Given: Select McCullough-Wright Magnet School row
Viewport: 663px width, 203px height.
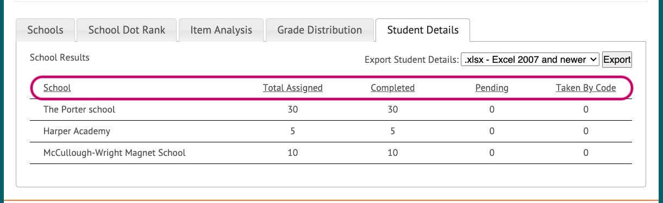Looking at the screenshot, I should point(331,153).
